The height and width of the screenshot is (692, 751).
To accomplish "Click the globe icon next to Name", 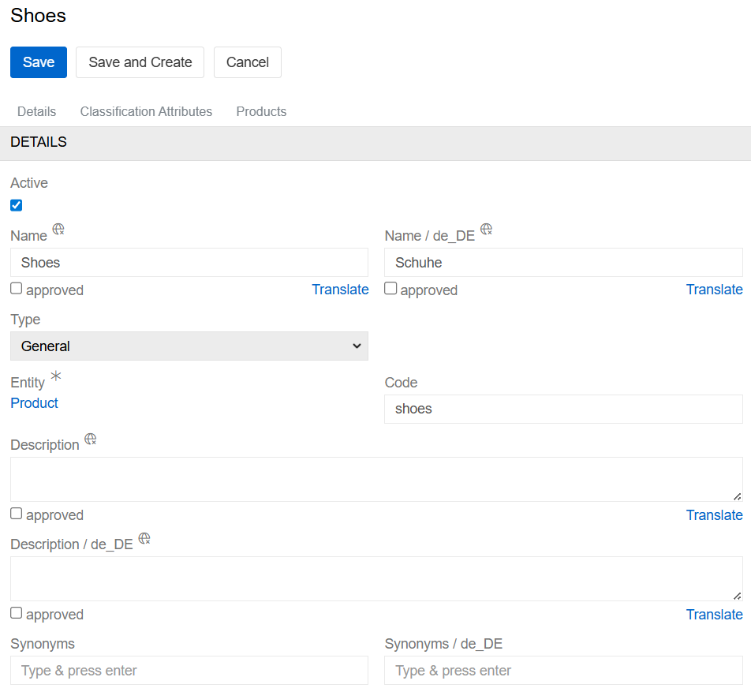I will pos(58,230).
